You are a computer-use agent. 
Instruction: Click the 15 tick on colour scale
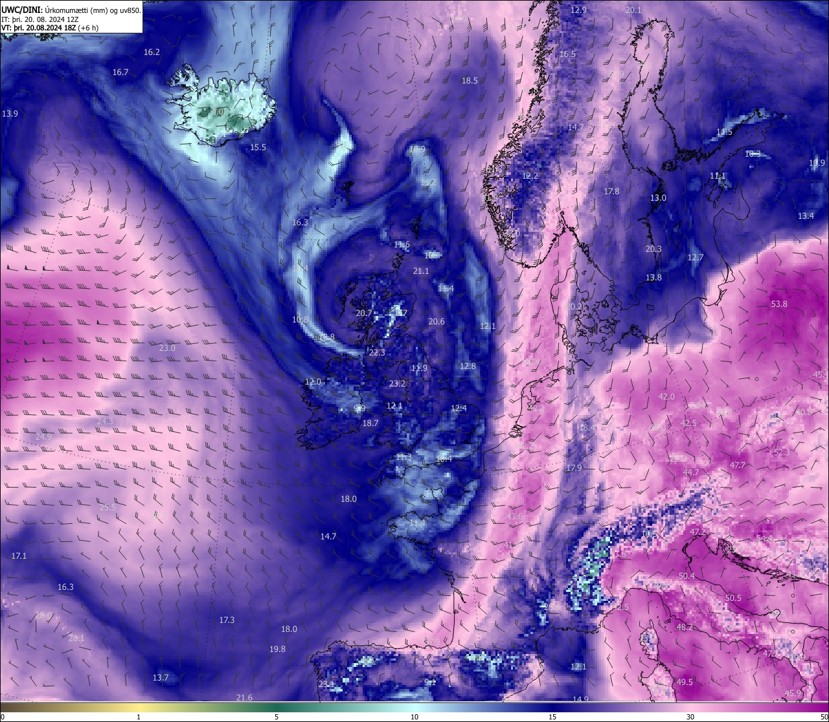pos(552,717)
